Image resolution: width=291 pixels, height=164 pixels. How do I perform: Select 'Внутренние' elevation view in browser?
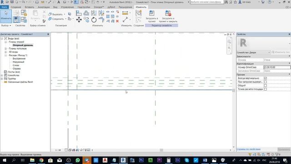tap(19, 59)
